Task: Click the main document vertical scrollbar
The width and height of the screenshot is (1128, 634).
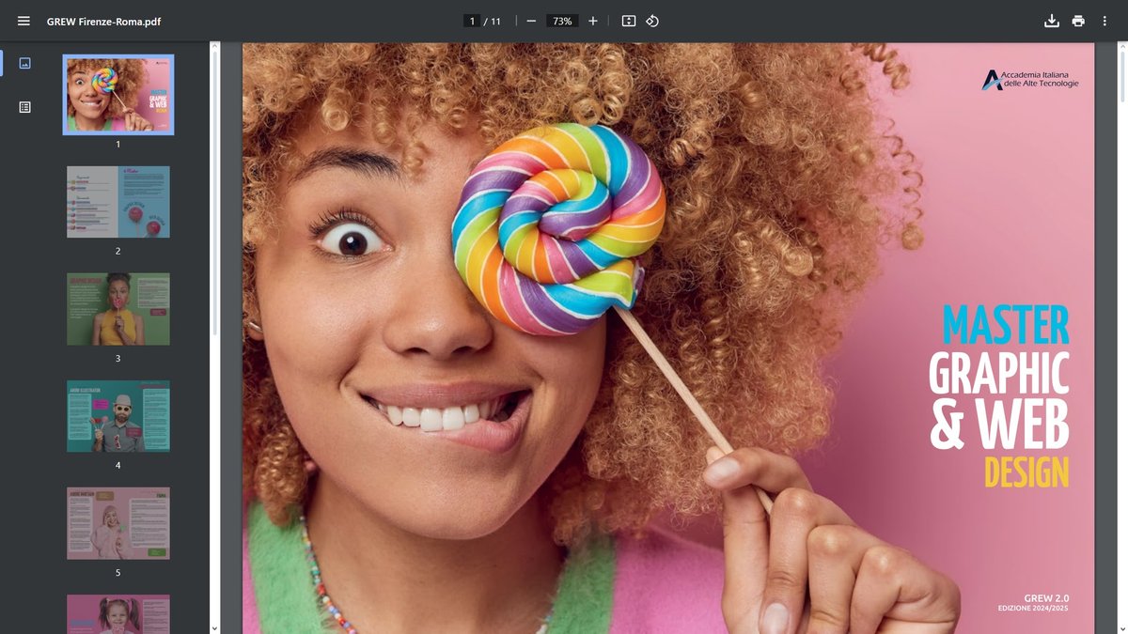Action: pos(1122,75)
